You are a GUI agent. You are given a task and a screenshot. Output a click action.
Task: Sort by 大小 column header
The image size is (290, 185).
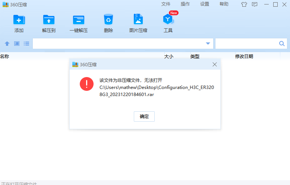click(x=169, y=56)
